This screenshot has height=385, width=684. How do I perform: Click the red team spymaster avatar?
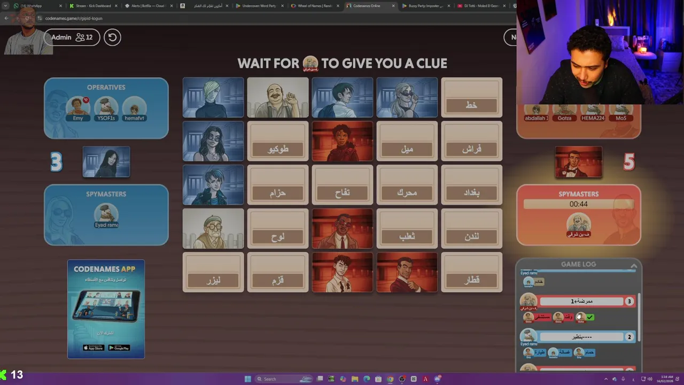click(x=579, y=224)
